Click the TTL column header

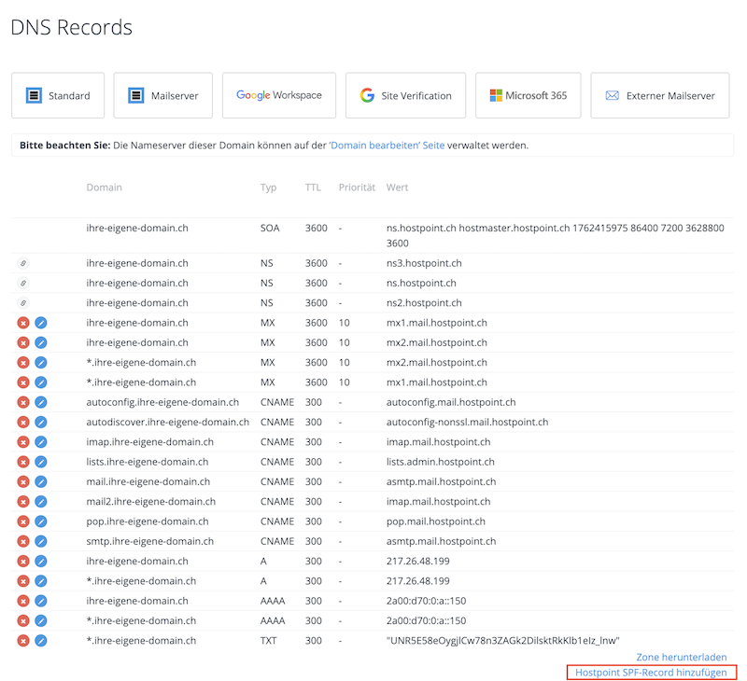click(x=313, y=188)
